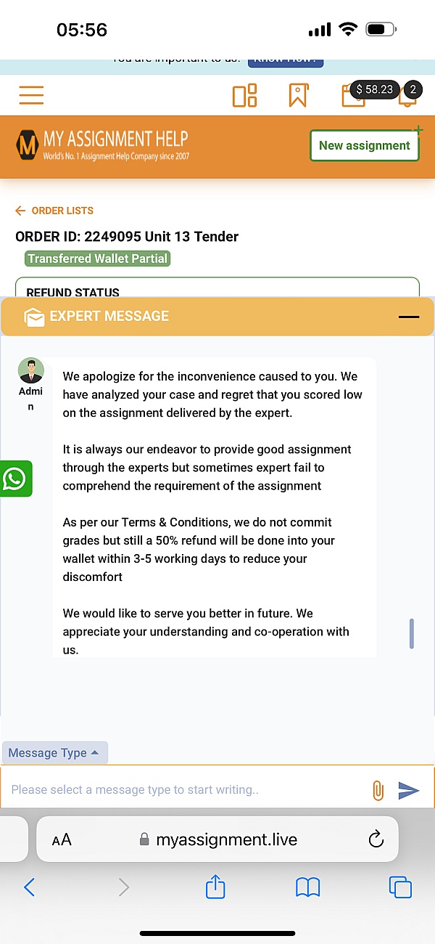Collapse the Expert Message panel
Viewport: 435px width, 944px height.
[x=409, y=317]
